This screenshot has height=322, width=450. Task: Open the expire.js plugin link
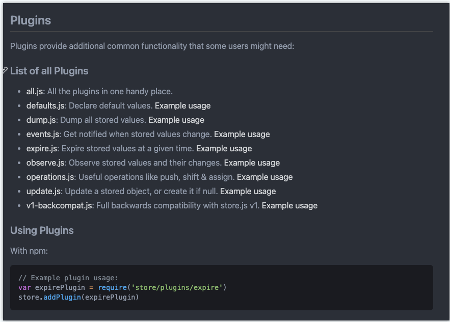pyautogui.click(x=43, y=149)
